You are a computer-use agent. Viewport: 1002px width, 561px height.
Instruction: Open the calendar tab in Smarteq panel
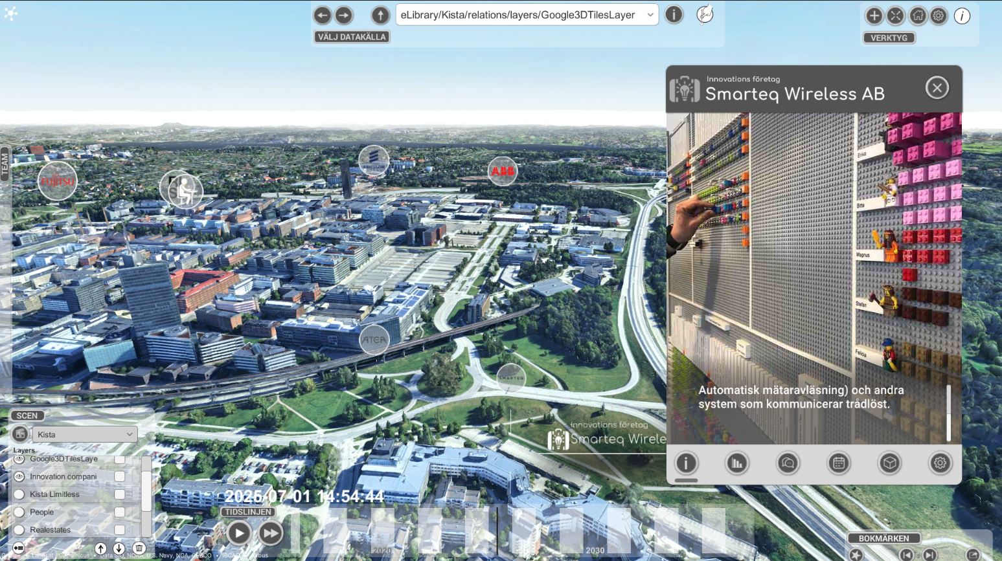coord(839,463)
